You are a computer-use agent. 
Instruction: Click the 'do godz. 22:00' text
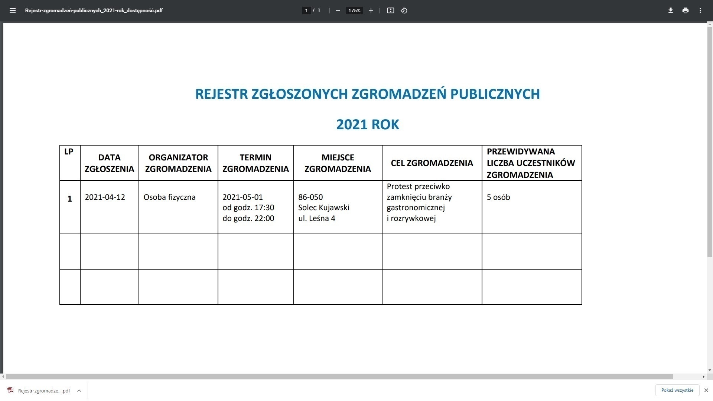(248, 218)
